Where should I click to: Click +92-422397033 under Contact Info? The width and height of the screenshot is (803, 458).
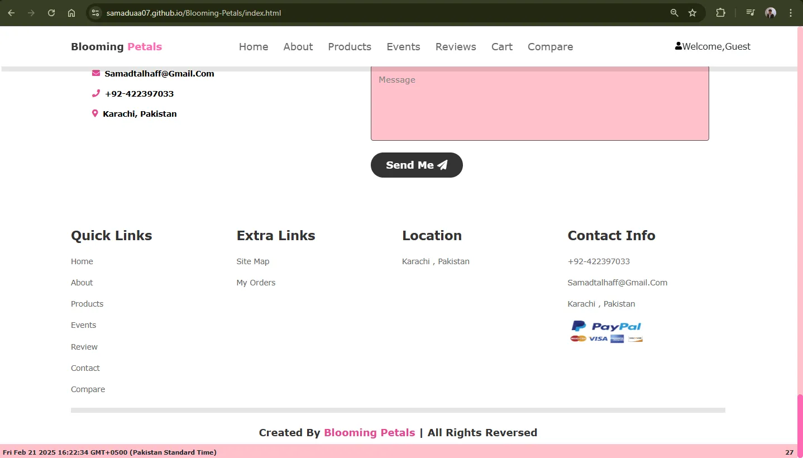[x=599, y=261]
